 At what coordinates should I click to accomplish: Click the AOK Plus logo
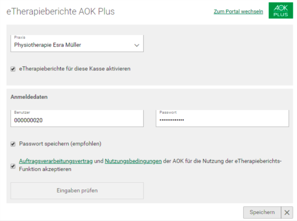(x=281, y=11)
